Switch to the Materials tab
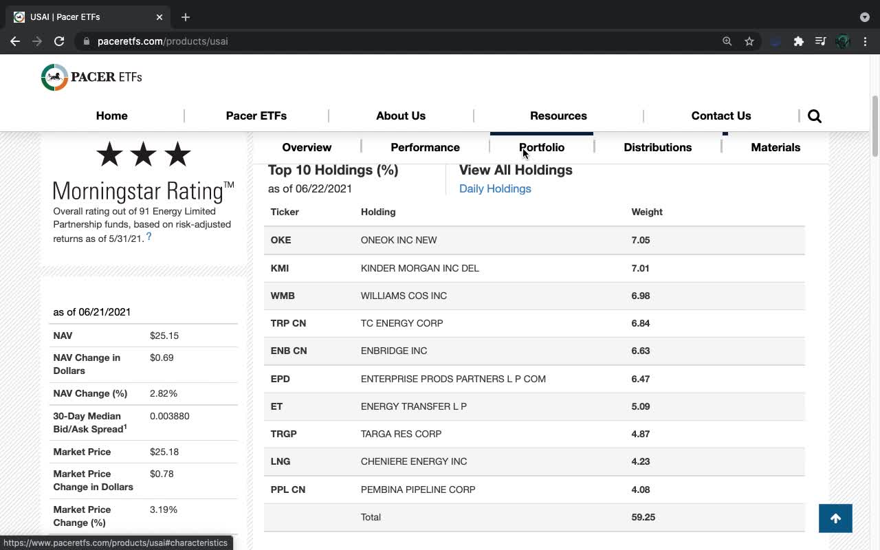 pos(775,147)
